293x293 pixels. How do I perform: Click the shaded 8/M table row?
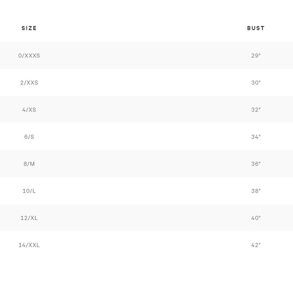[146, 164]
